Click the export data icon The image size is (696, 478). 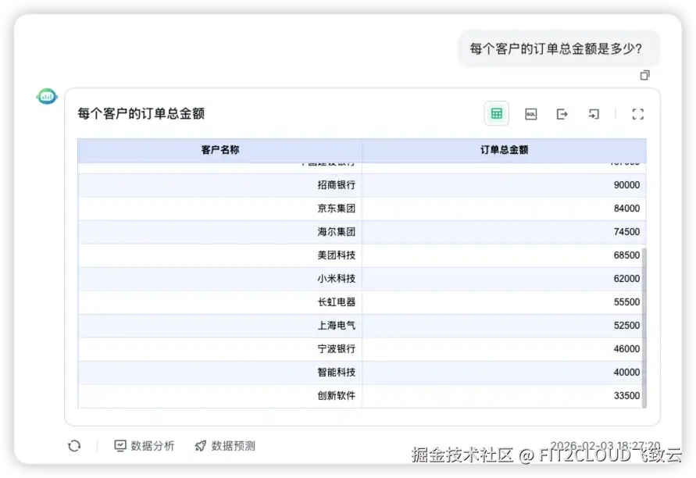pos(562,114)
